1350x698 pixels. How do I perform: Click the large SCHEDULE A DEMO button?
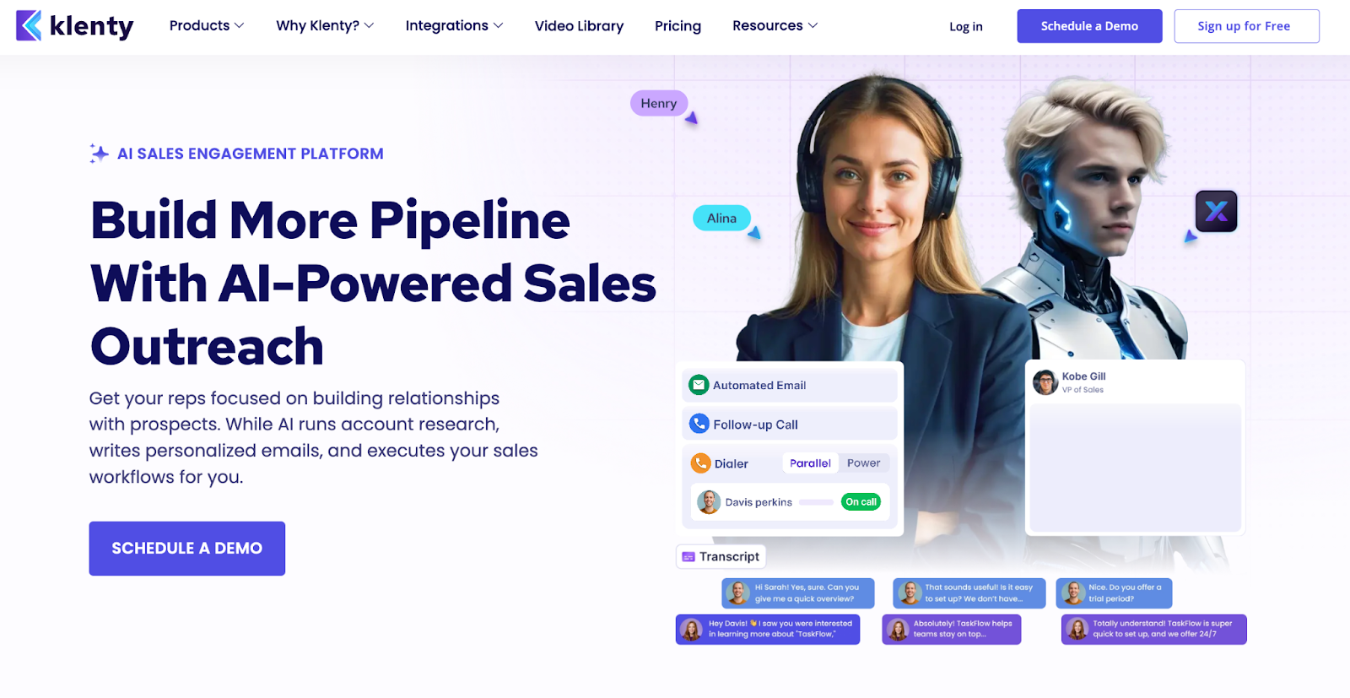[x=187, y=549]
